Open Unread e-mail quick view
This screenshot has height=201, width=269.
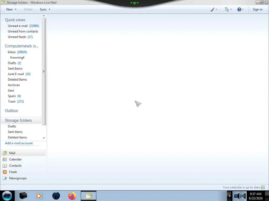[23, 26]
